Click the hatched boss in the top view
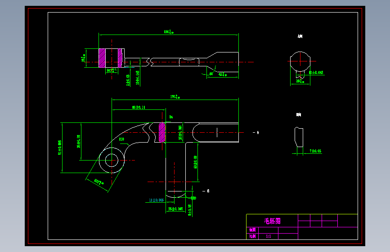The height and width of the screenshot is (252, 390). tap(102, 58)
